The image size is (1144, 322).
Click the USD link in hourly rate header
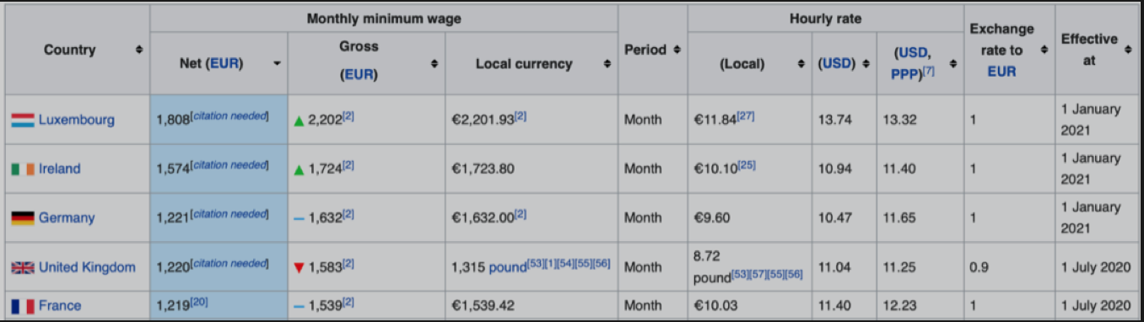[x=837, y=64]
